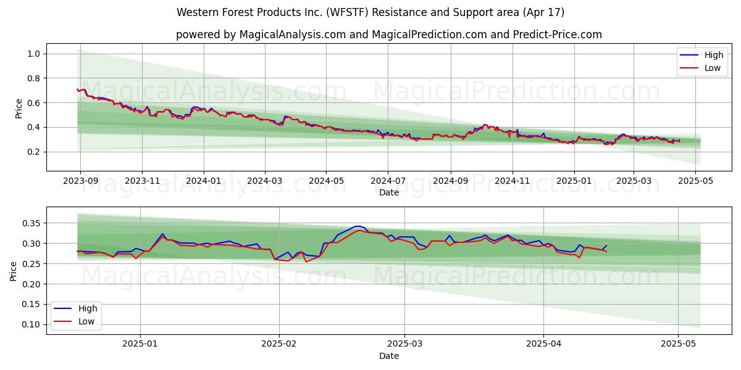The height and width of the screenshot is (370, 741).
Task: Click the '0.25' y-axis tick in bottom chart
Action: click(32, 264)
